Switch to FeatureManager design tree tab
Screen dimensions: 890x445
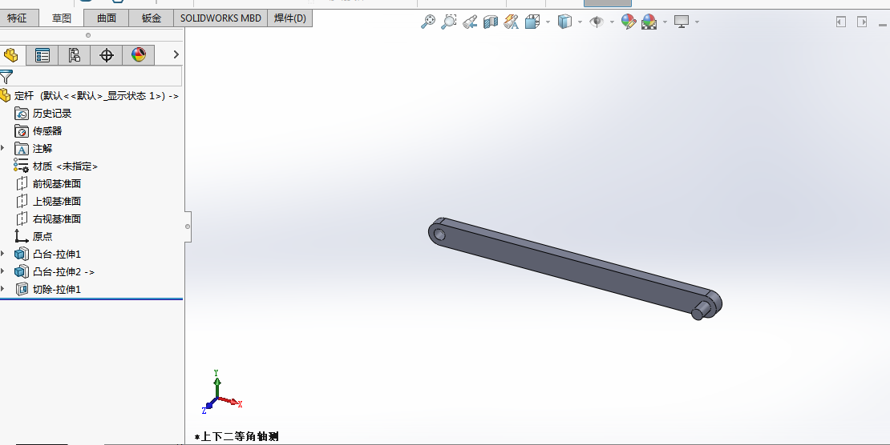11,55
